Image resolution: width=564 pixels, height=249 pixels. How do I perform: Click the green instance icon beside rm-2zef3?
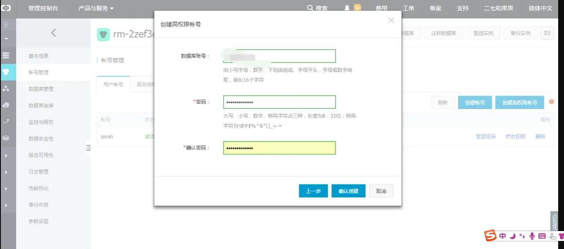(x=103, y=34)
